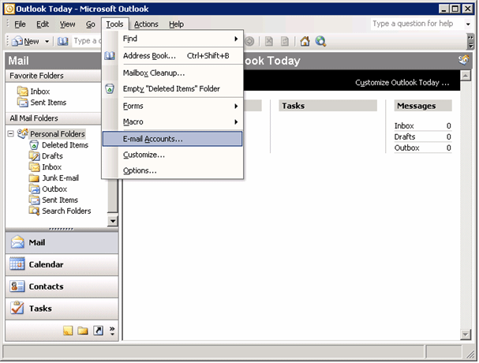Expand the Forms submenu
Screen dimensions: 479x363
(236, 106)
